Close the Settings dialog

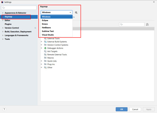coord(154,2)
